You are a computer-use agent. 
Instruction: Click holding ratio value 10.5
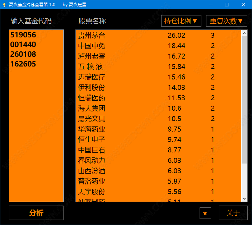click(174, 119)
